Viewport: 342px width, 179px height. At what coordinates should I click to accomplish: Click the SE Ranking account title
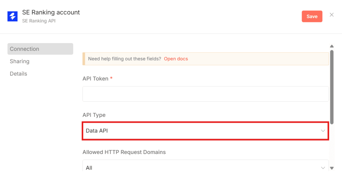coord(51,12)
